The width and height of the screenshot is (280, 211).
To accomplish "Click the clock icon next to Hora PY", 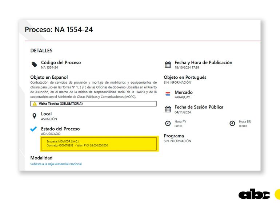I will (168, 124).
